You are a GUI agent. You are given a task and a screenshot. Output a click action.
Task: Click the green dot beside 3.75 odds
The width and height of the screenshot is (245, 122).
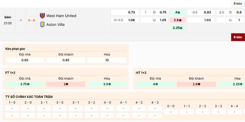coord(28,84)
